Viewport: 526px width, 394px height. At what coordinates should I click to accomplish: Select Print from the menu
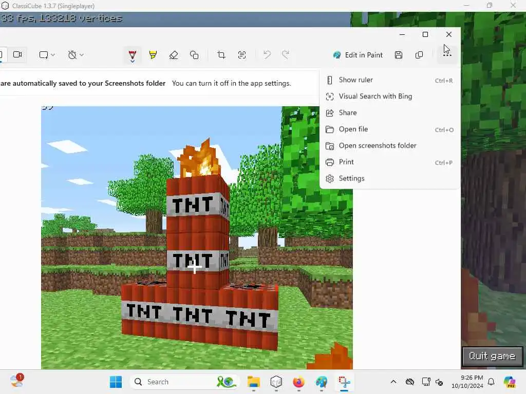(390, 162)
